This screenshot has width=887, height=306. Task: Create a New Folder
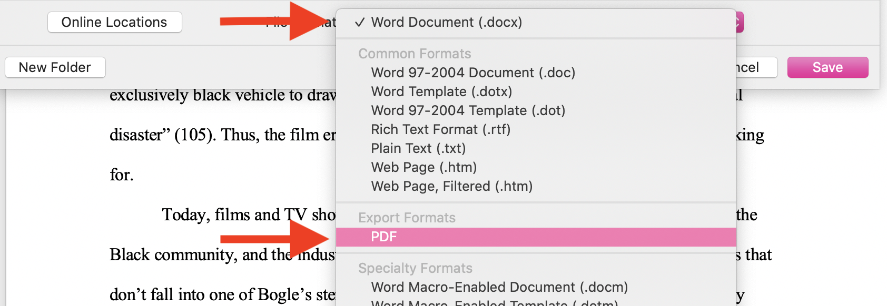point(55,67)
